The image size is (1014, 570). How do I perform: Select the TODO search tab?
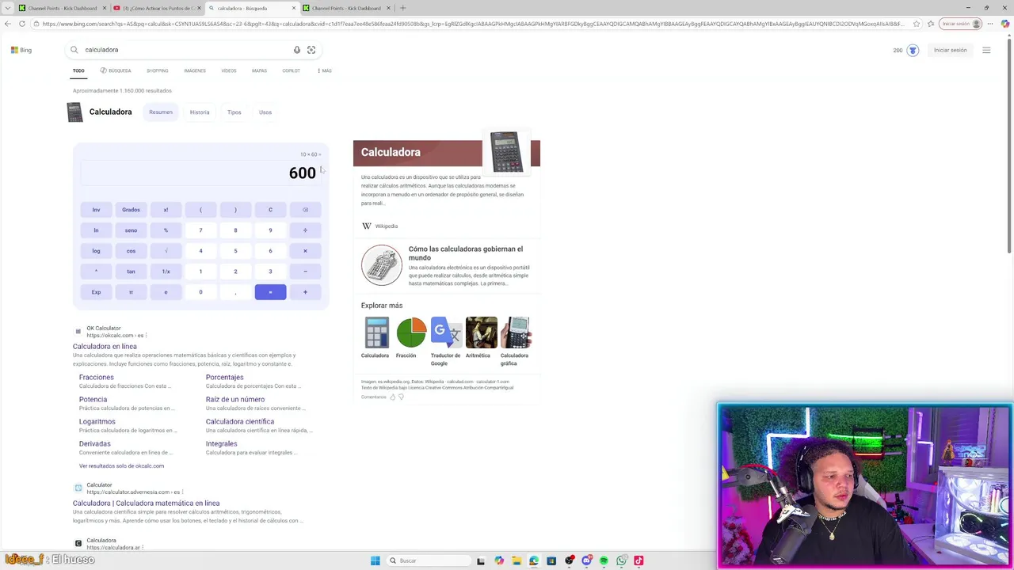(x=78, y=70)
